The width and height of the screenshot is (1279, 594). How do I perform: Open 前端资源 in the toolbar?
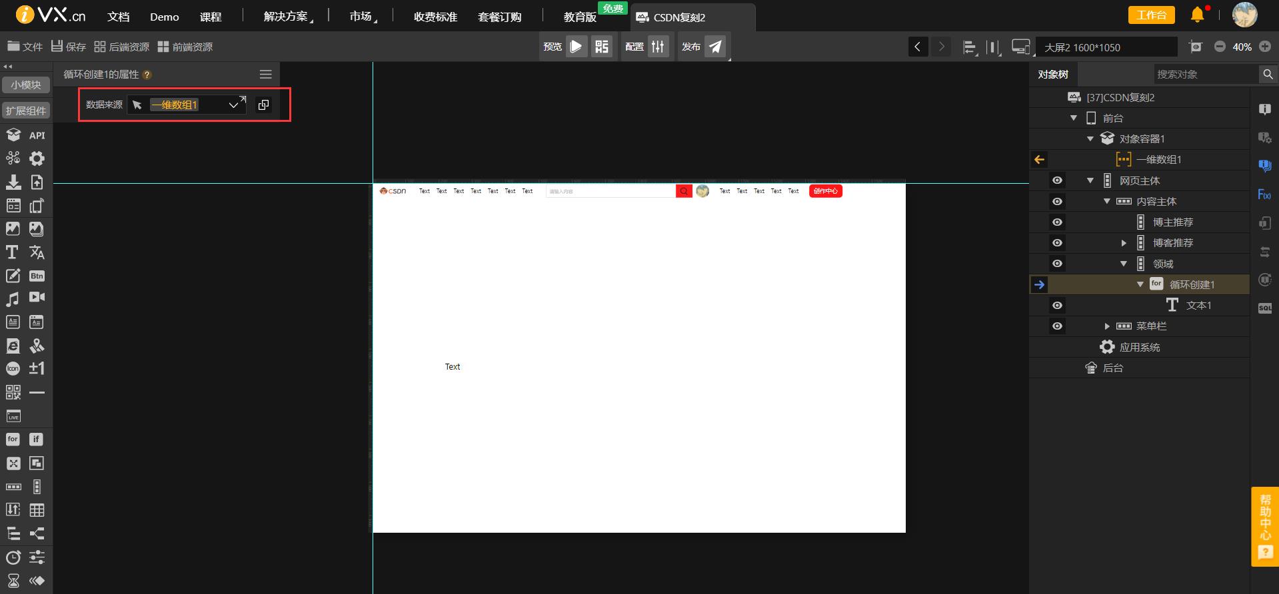(185, 47)
